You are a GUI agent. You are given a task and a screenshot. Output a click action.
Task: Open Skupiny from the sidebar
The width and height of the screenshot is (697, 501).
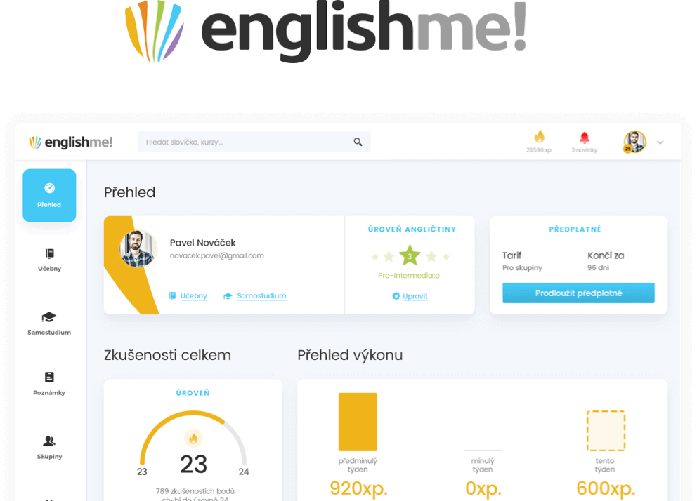coord(48,445)
